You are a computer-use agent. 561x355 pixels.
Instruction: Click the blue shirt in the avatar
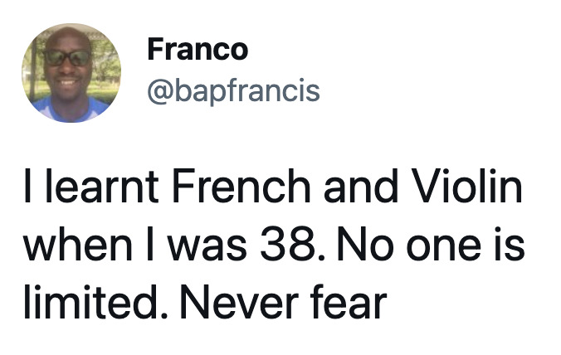point(71,109)
